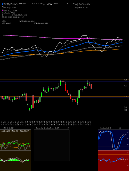The width and height of the screenshot is (129, 171).
Task: Select the '200 Day = 15.21' legend text
Action: [10, 11]
